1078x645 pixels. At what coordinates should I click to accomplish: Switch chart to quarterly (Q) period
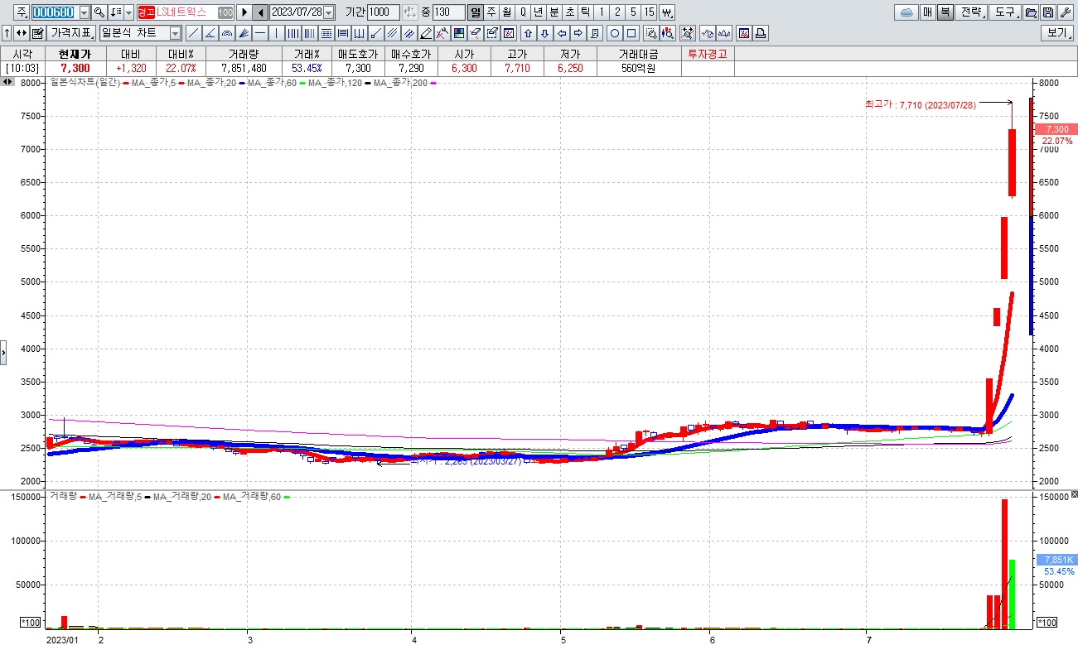tap(523, 12)
